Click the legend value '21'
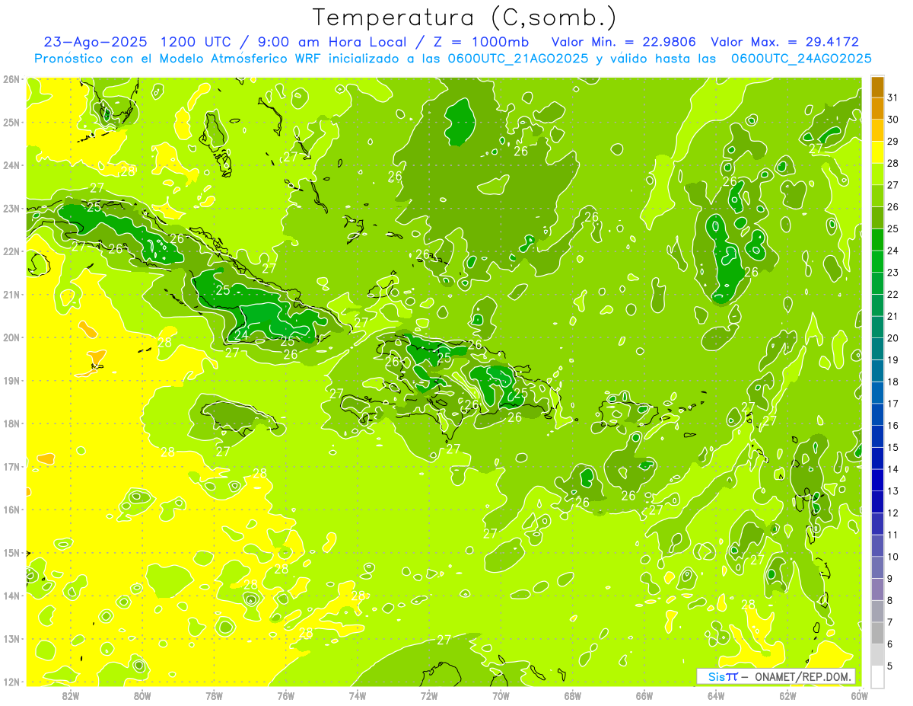913x706 pixels. pyautogui.click(x=893, y=316)
